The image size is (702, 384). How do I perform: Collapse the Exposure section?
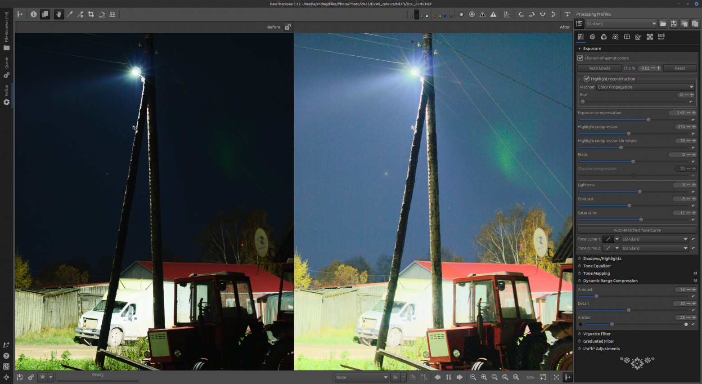tap(580, 49)
